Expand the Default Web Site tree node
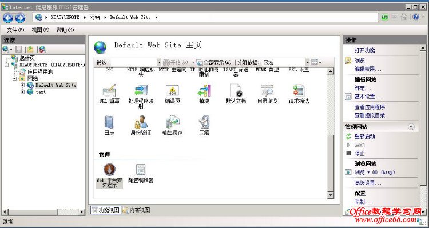The image size is (429, 228). click(22, 85)
